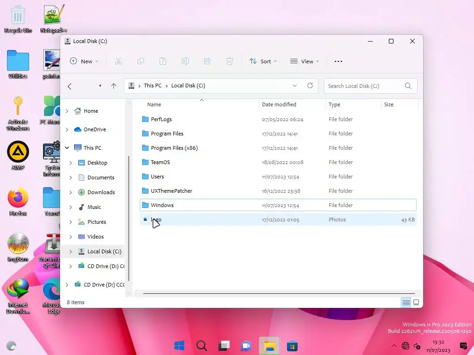Collapse This PC tree node
474x355 pixels.
(x=67, y=148)
